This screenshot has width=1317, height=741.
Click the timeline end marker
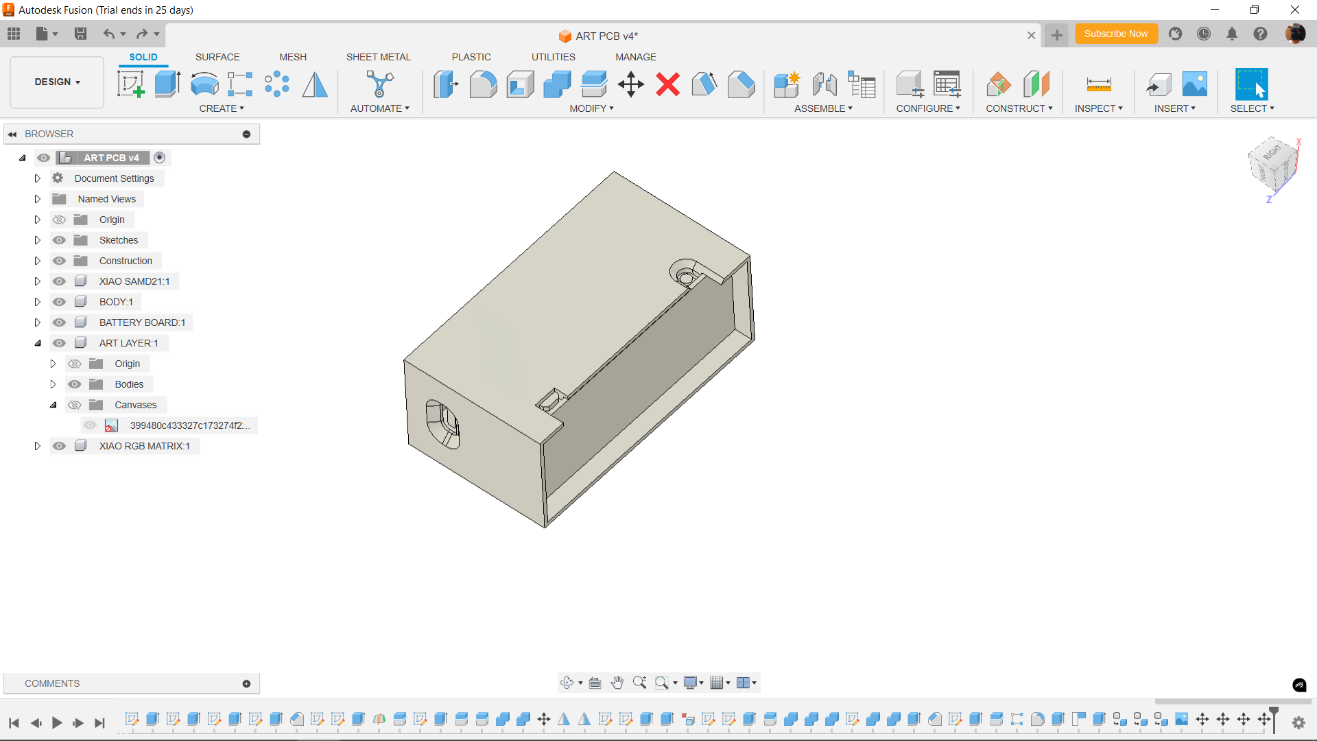click(1274, 719)
